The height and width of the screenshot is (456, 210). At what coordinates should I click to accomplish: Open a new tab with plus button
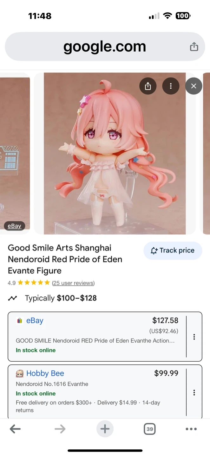point(105,429)
